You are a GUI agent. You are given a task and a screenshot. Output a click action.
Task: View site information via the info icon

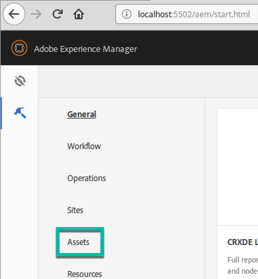click(x=126, y=14)
